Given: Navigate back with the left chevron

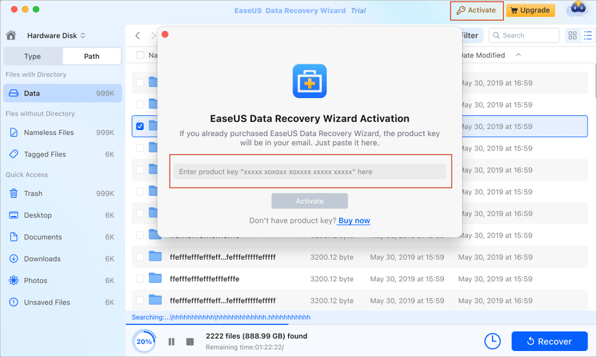Looking at the screenshot, I should pyautogui.click(x=138, y=35).
